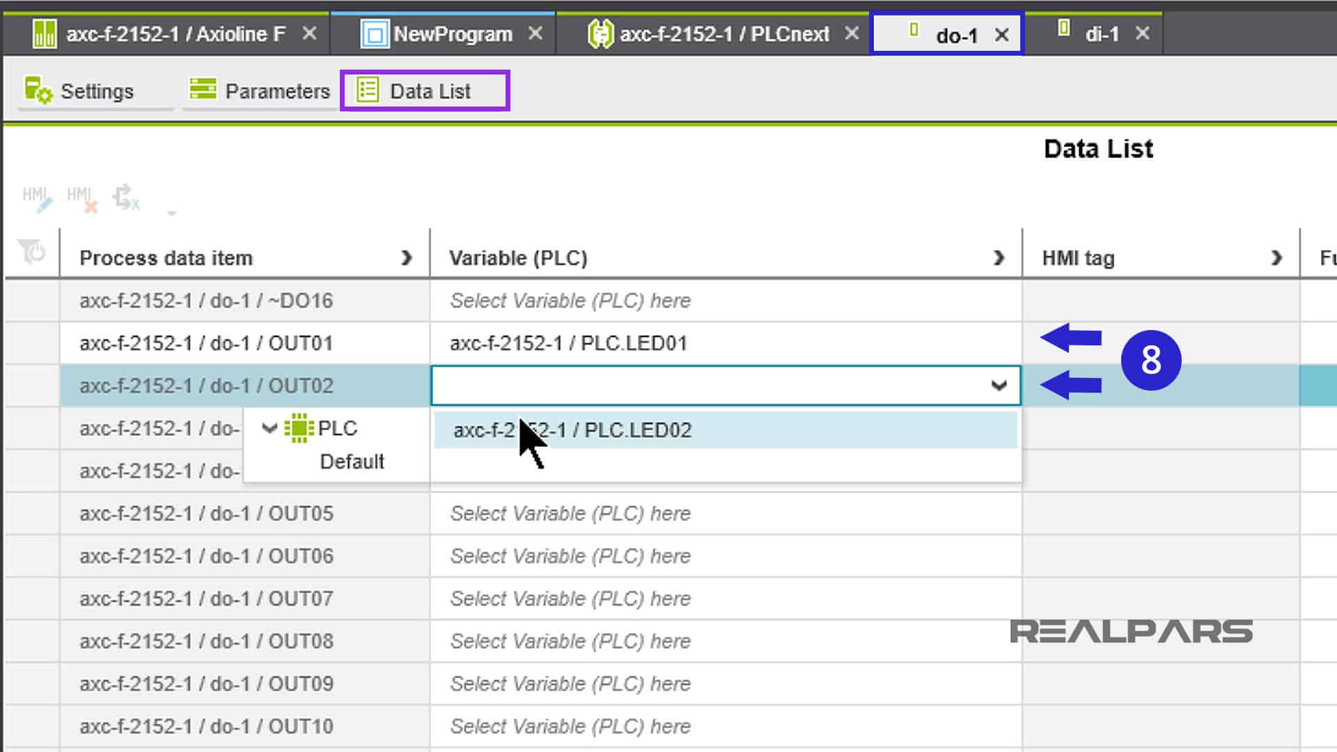The image size is (1337, 752).
Task: Expand the Variable (PLC) column chevron
Action: pos(999,258)
